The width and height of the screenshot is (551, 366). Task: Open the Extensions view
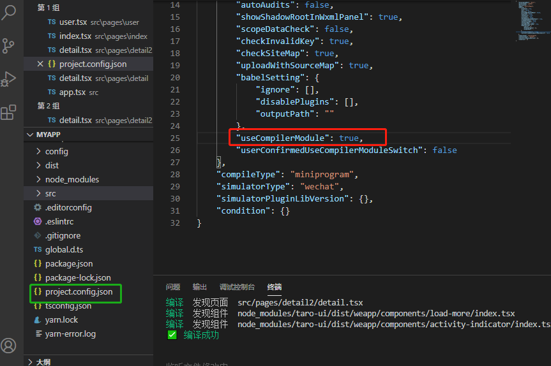[8, 113]
